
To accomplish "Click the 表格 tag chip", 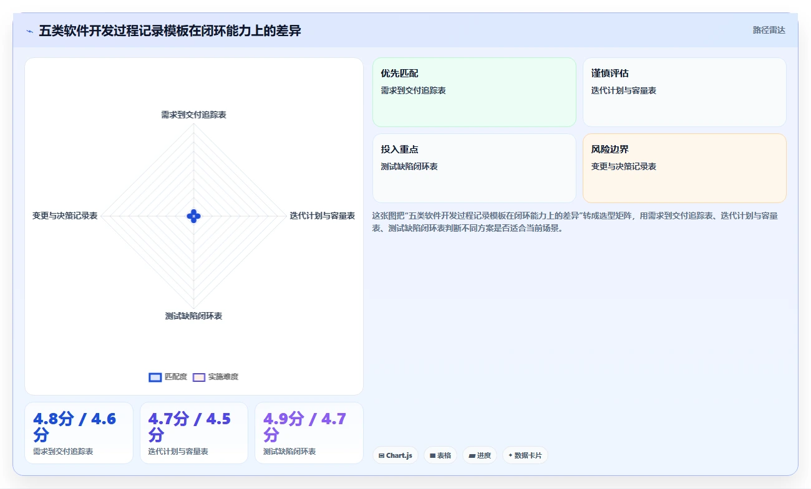I will coord(440,455).
